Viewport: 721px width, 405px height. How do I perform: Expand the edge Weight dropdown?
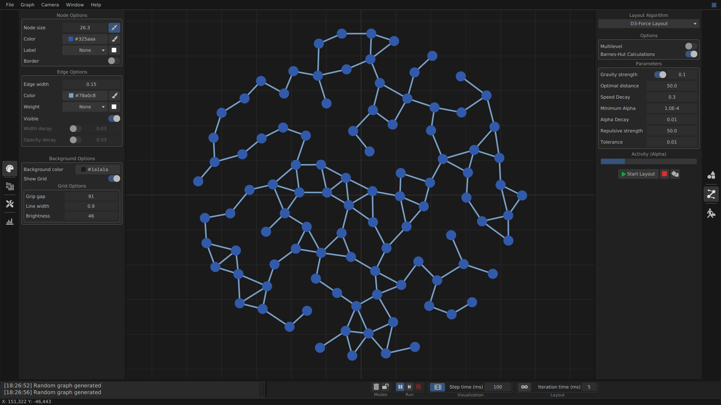tap(85, 107)
